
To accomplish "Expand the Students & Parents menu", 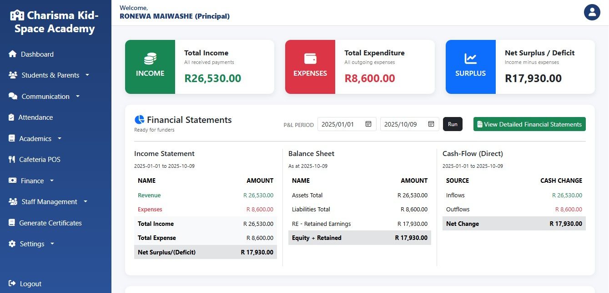I will pyautogui.click(x=50, y=75).
